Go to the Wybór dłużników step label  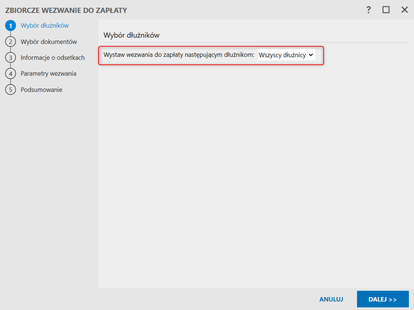pos(45,25)
